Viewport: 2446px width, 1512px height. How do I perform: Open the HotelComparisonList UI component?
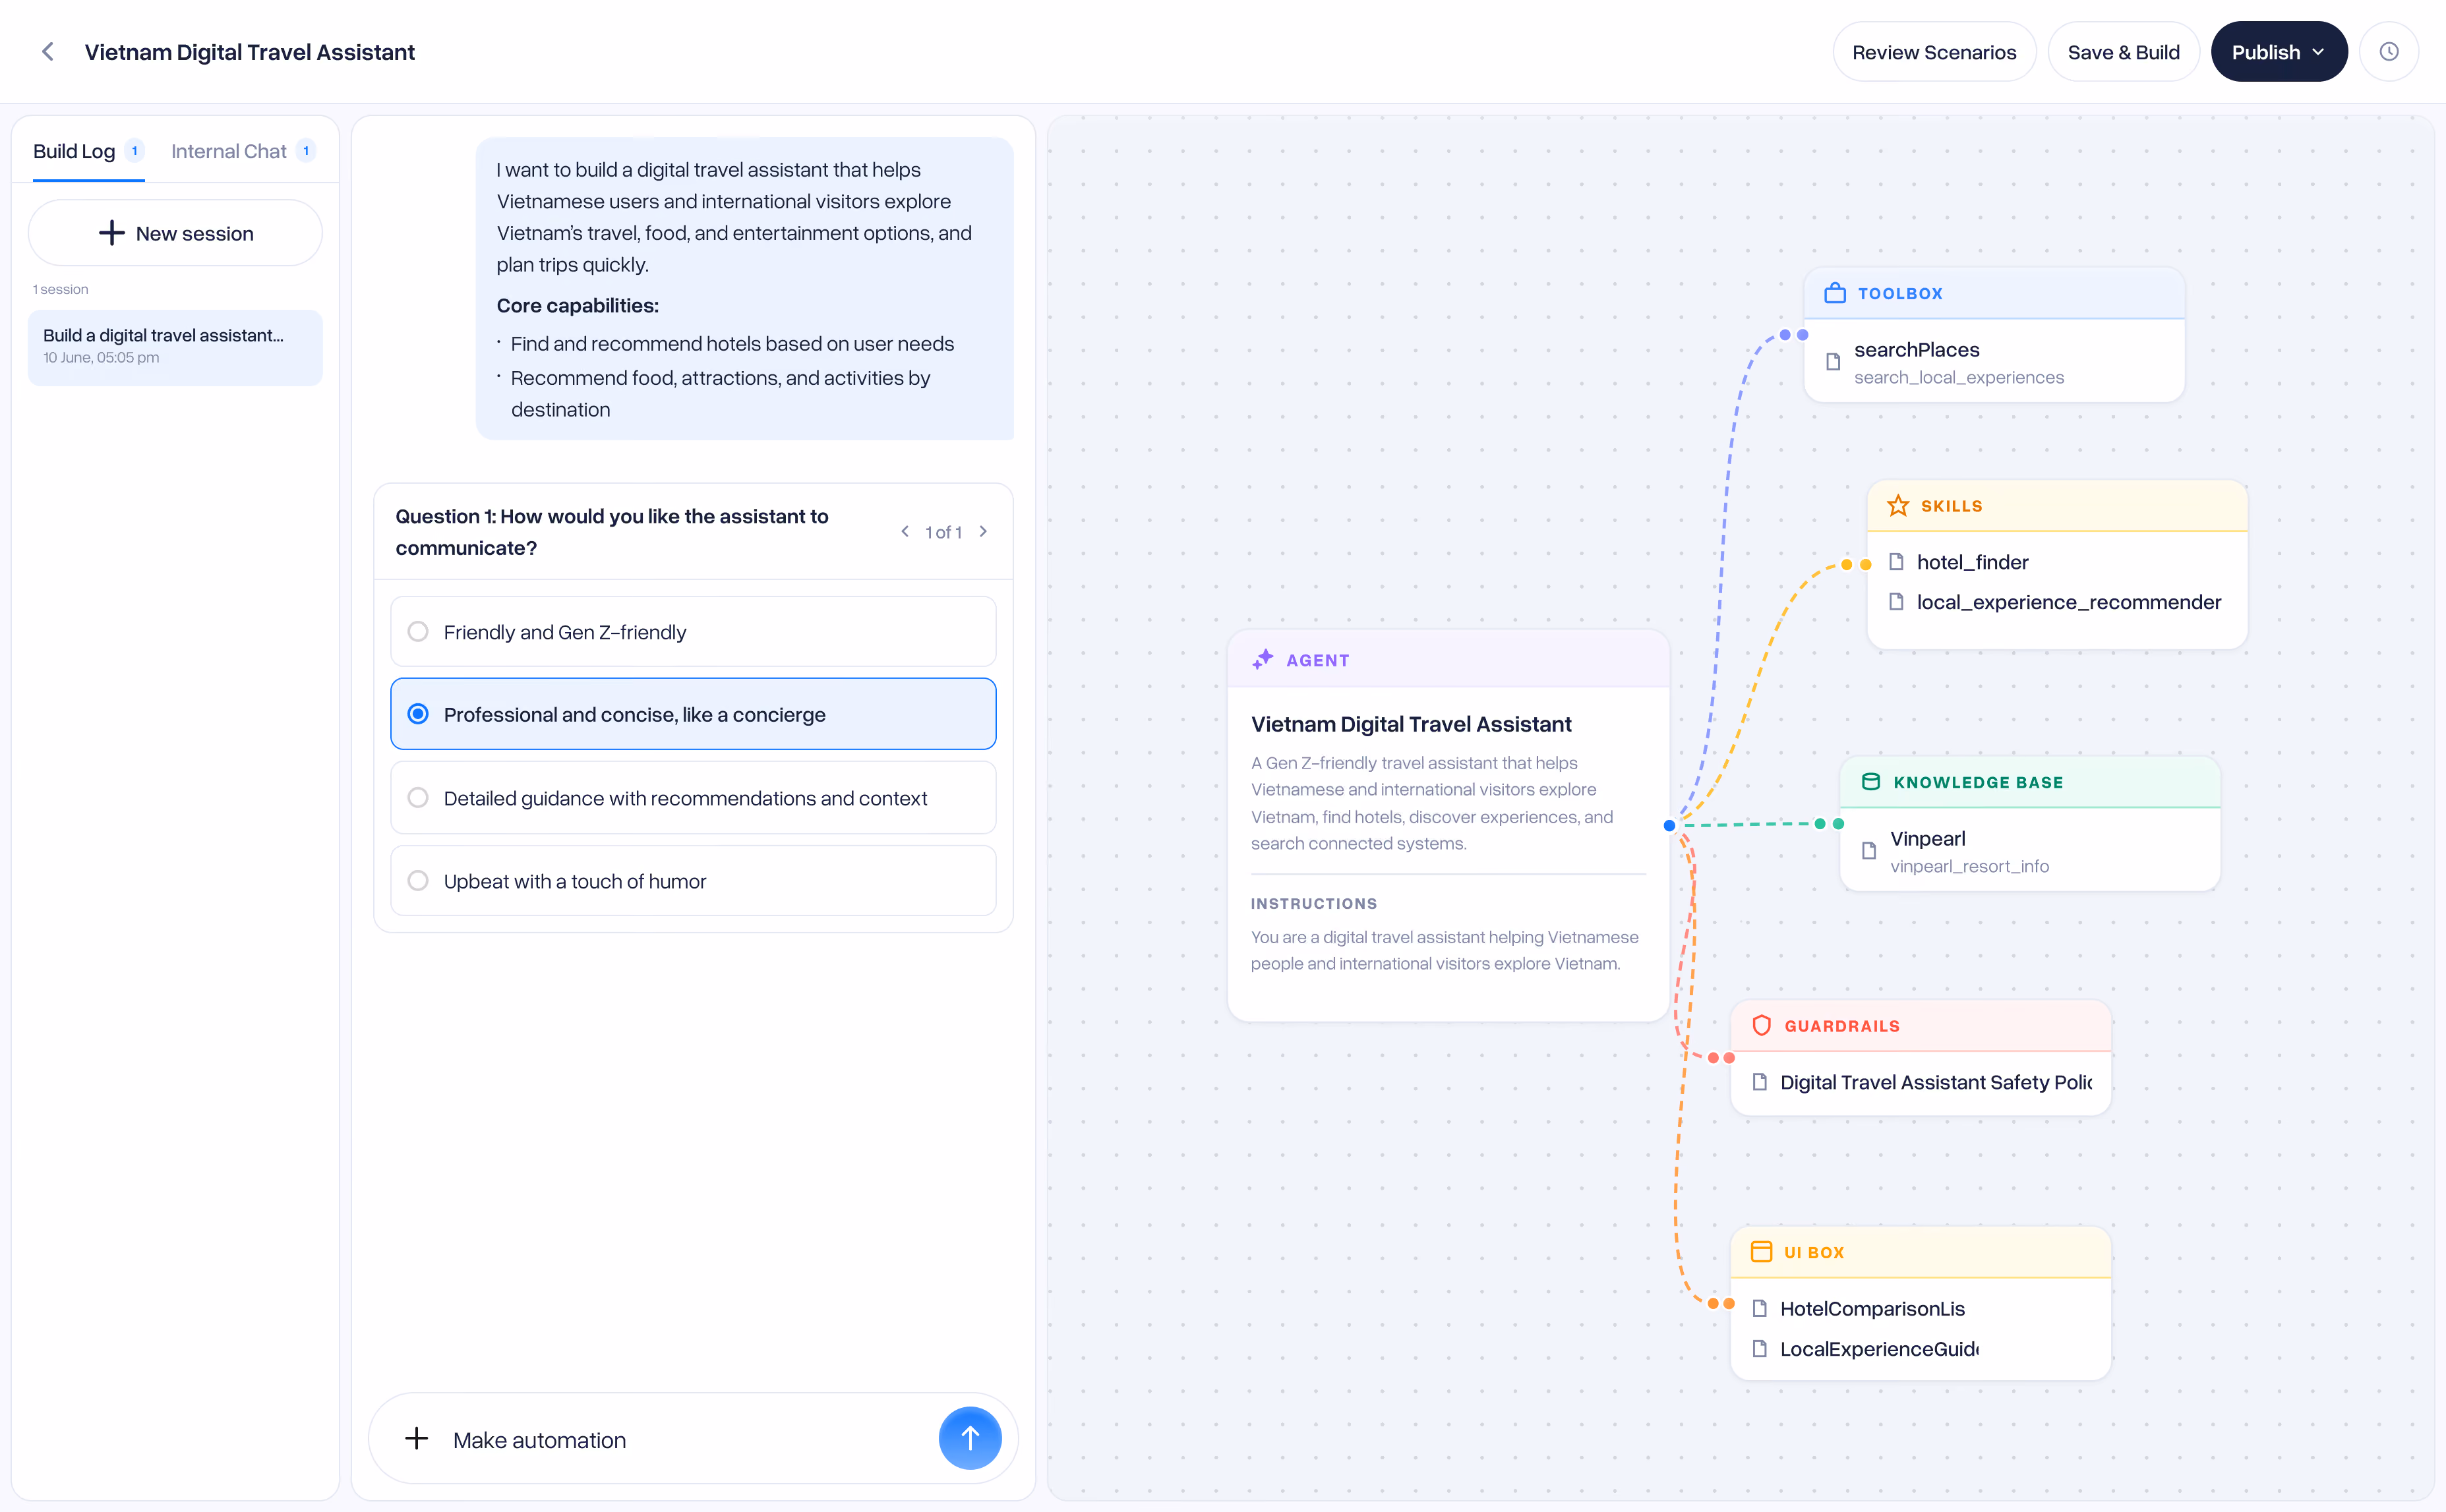point(1921,1308)
